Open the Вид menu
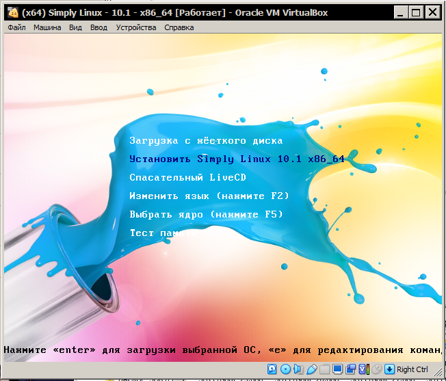This screenshot has width=446, height=381. [75, 27]
